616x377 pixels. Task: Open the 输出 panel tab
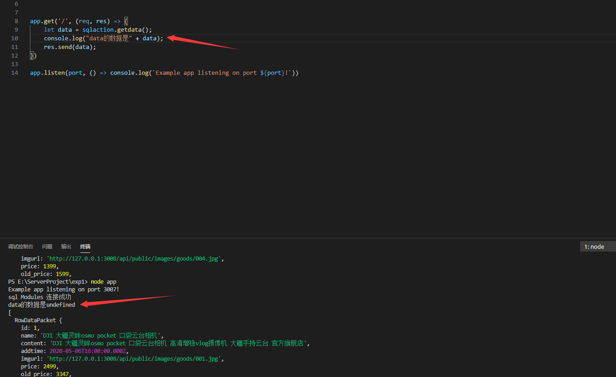click(66, 246)
